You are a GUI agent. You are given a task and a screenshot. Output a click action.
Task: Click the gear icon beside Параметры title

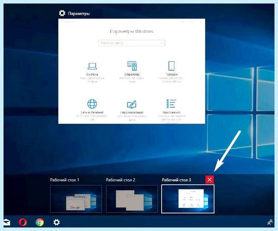pos(62,13)
